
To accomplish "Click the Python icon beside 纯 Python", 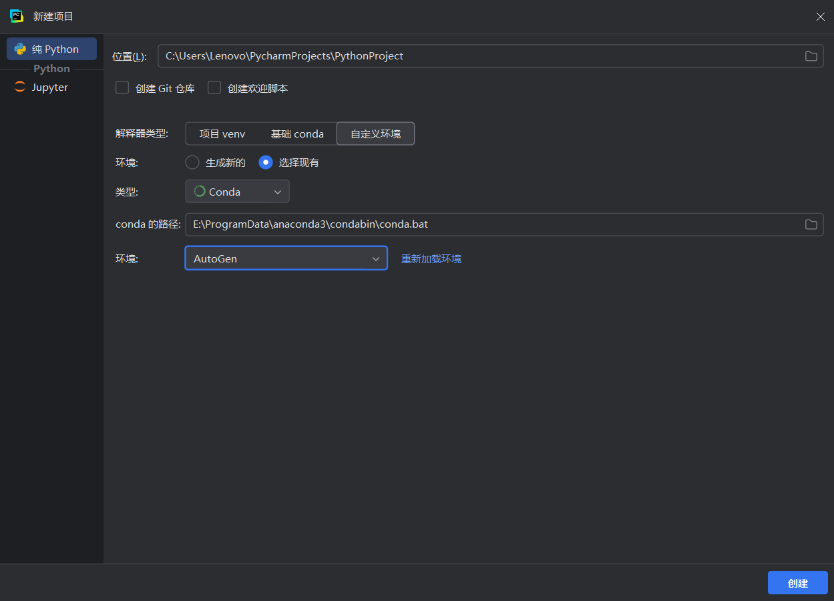I will click(20, 49).
